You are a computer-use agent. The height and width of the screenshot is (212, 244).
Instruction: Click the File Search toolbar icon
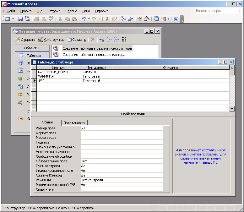tap(28, 19)
